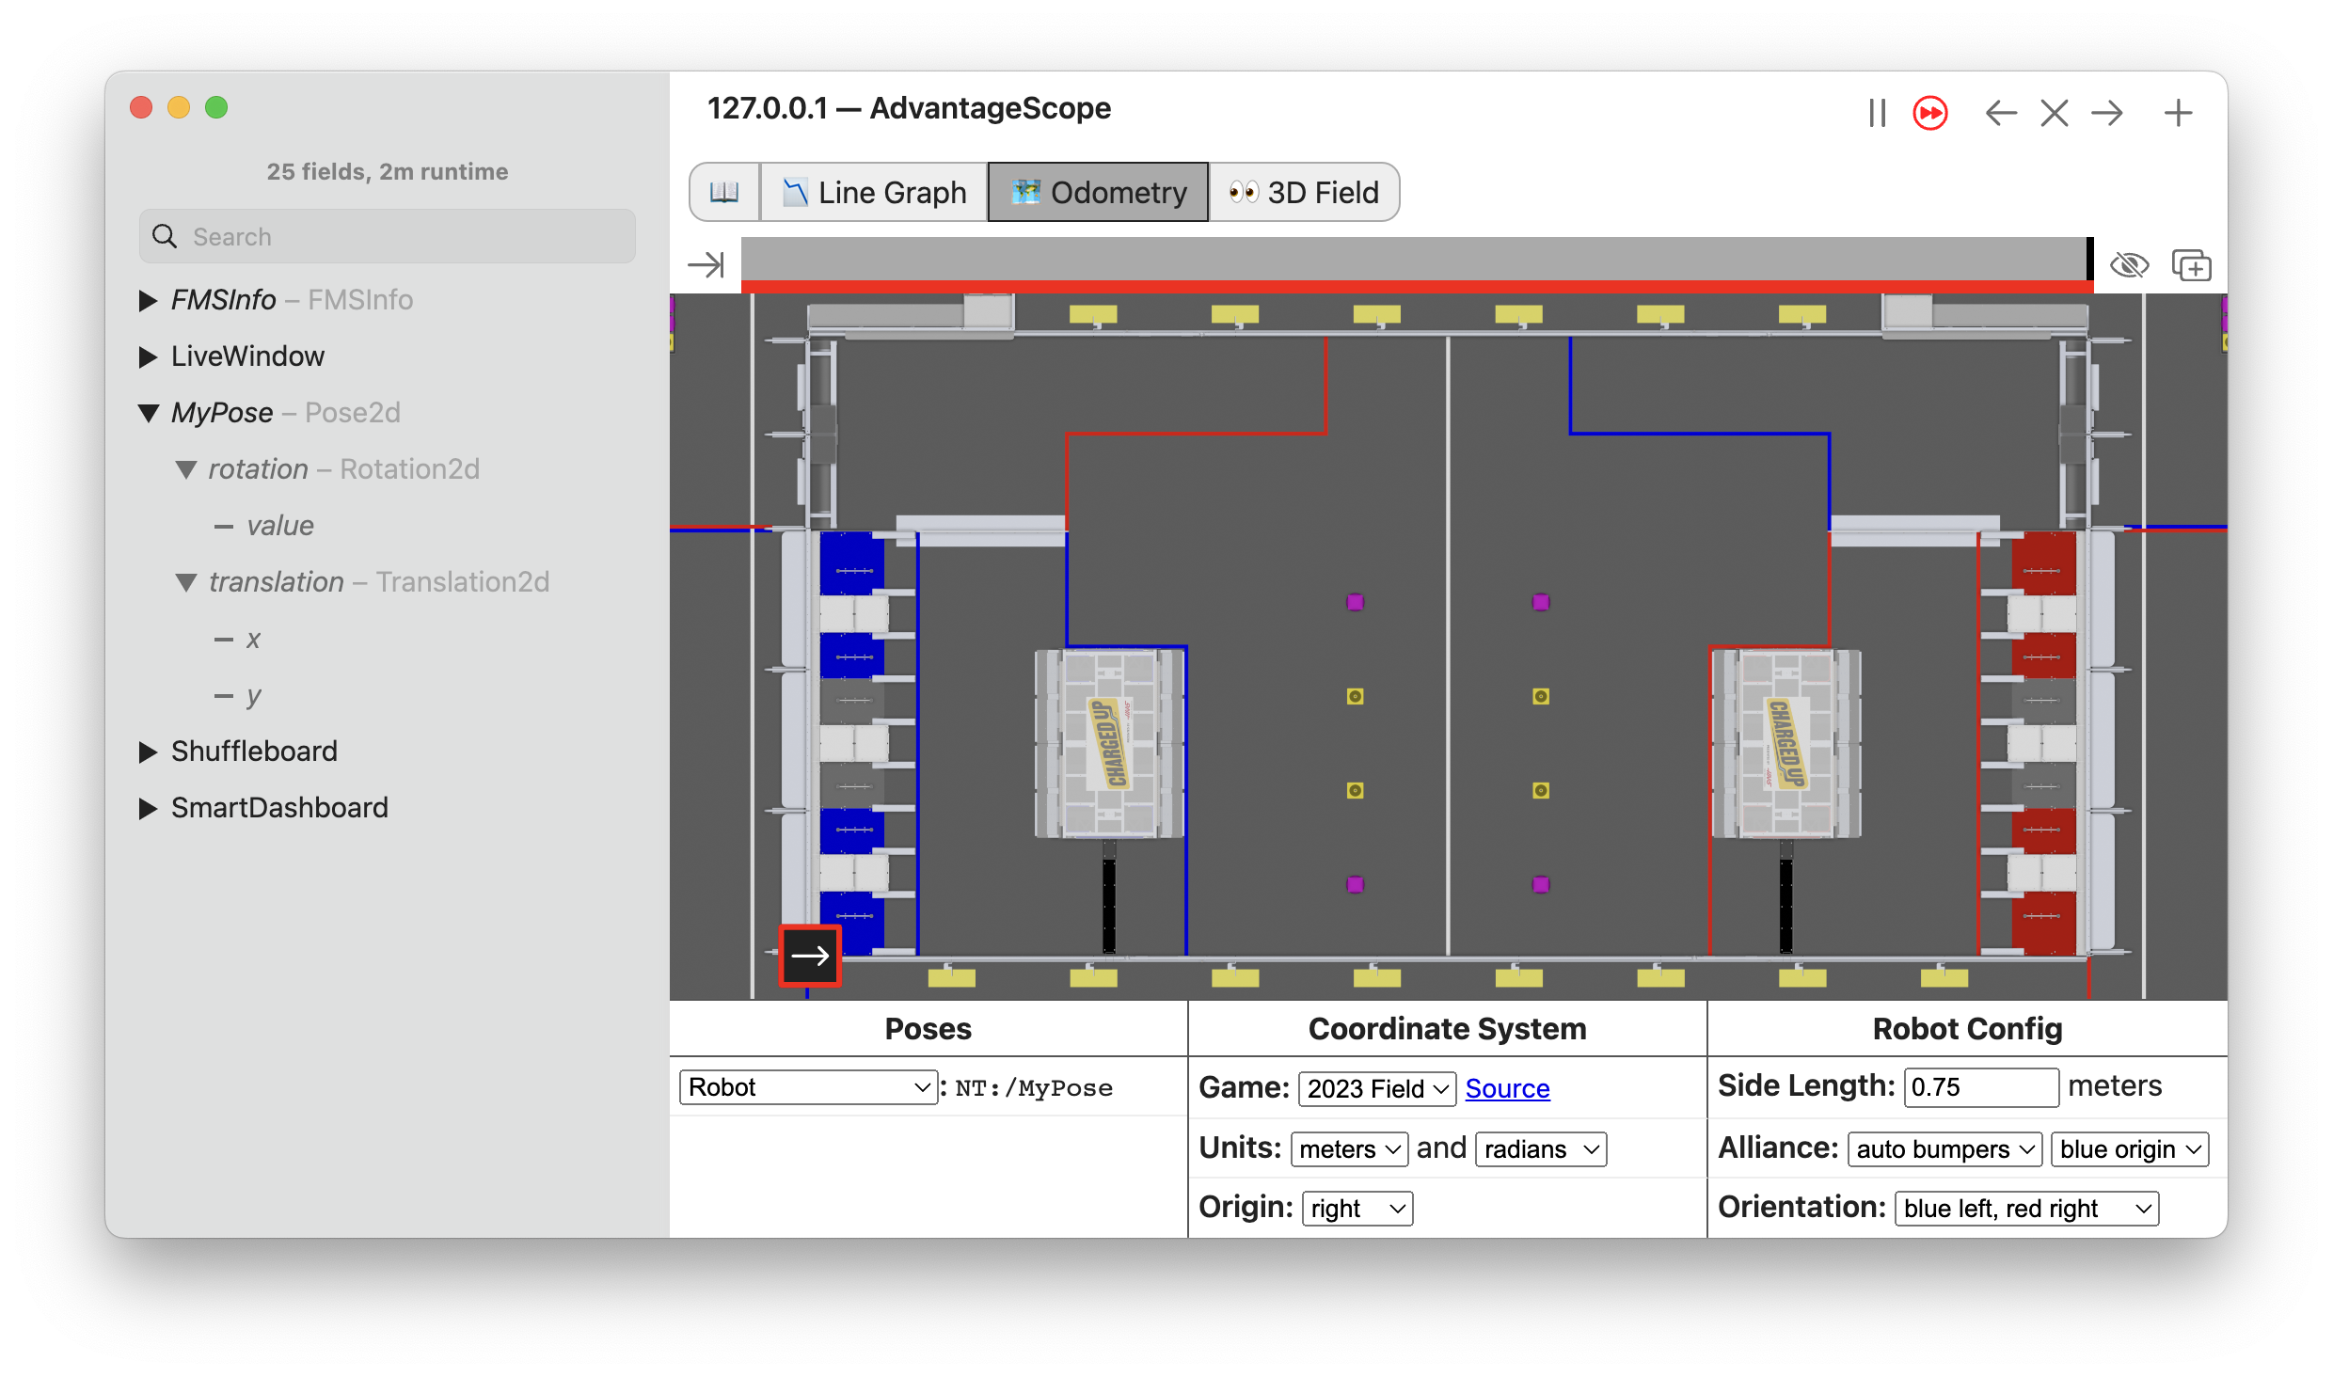Add a new tab with the plus icon
The width and height of the screenshot is (2333, 1377).
pyautogui.click(x=2178, y=113)
